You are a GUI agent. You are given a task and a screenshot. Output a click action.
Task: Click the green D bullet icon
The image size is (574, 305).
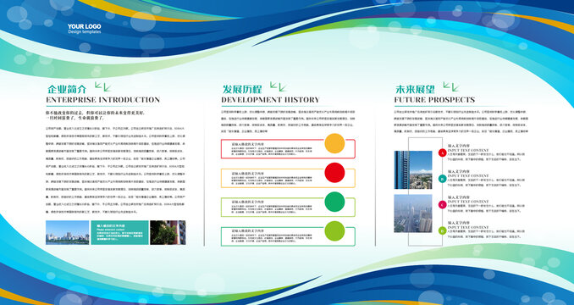coord(442,230)
